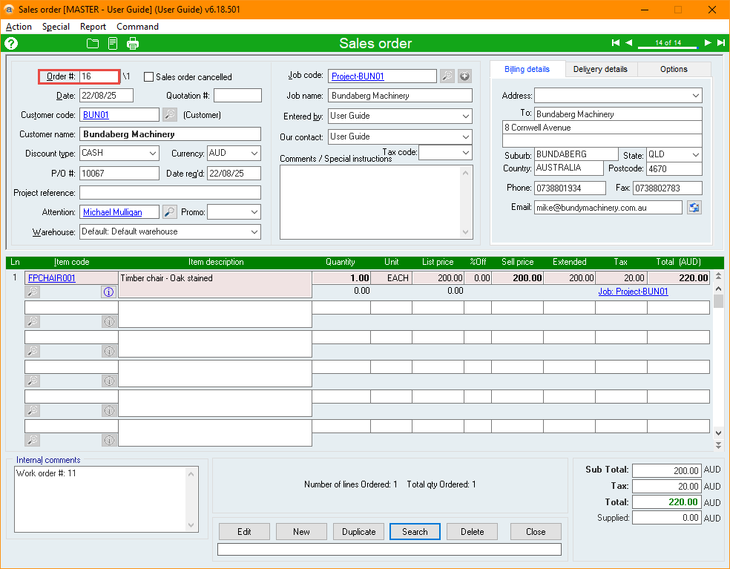Image resolution: width=730 pixels, height=569 pixels.
Task: Open the Job: Project-BUN01 line link
Action: (633, 292)
